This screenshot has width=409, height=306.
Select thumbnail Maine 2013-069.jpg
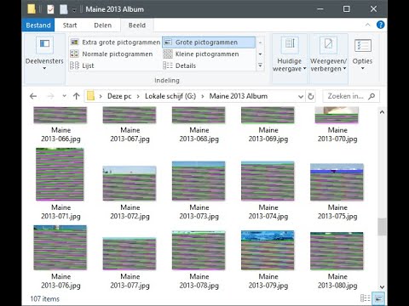[268, 115]
